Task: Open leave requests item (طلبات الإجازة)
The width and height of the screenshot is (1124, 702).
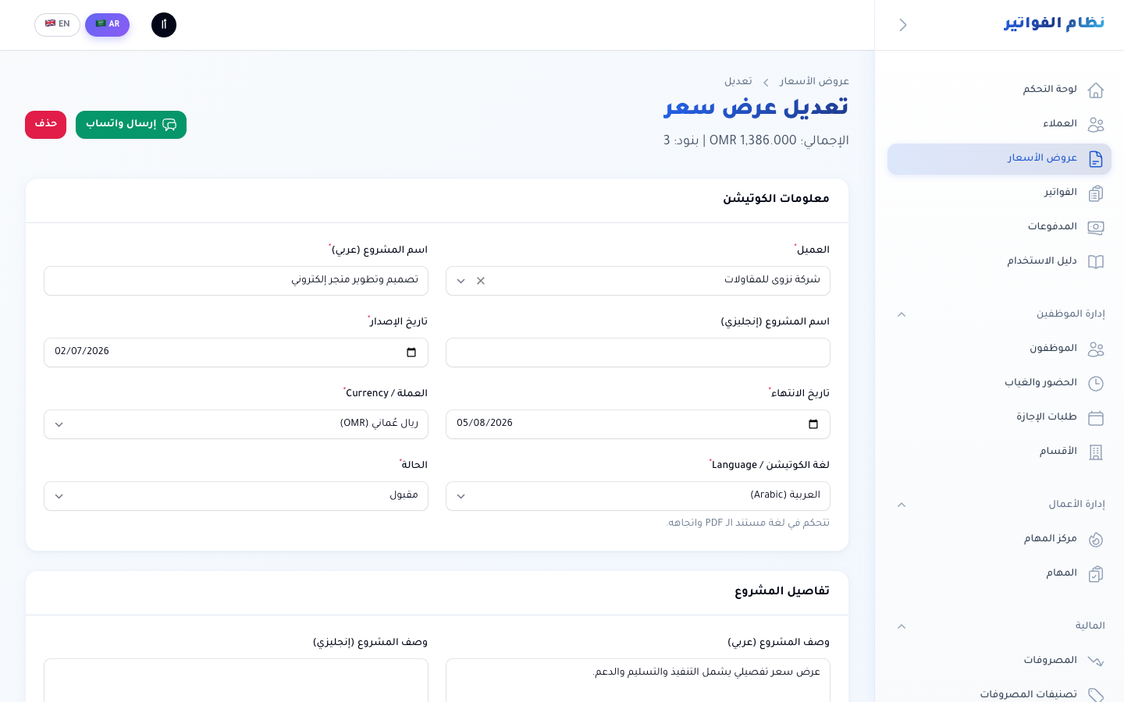Action: [x=999, y=418]
